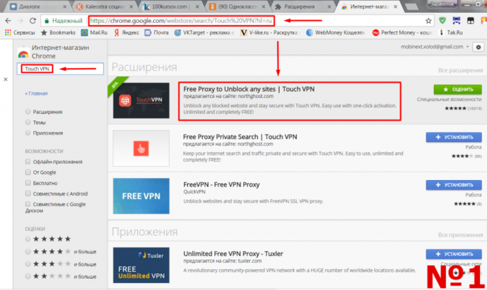487x290 pixels.
Task: Select two stars и больше filter
Action: (28, 276)
